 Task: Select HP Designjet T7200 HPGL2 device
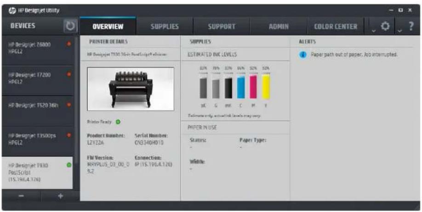pyautogui.click(x=37, y=81)
